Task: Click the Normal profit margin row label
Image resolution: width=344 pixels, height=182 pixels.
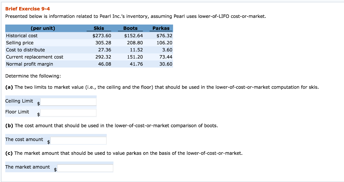Action: tap(30, 64)
